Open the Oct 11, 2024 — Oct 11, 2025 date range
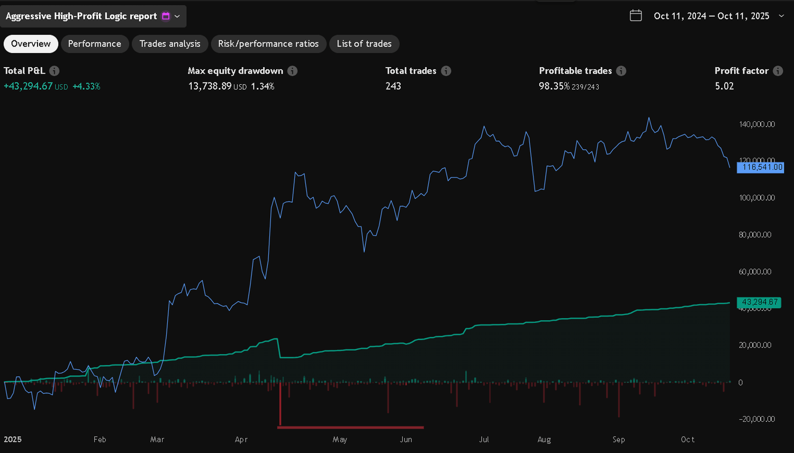 (711, 16)
